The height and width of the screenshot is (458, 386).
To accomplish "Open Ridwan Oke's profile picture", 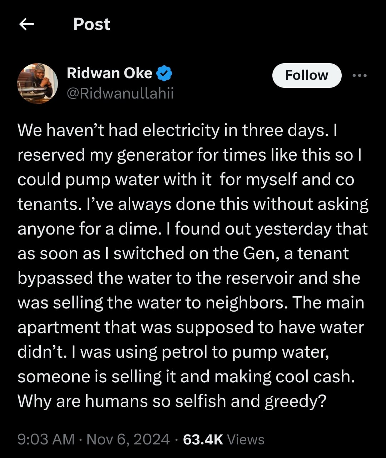I will (x=38, y=84).
